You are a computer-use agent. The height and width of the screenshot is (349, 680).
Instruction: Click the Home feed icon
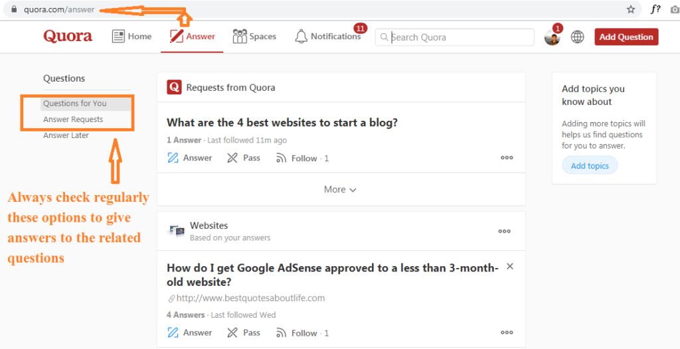(118, 36)
